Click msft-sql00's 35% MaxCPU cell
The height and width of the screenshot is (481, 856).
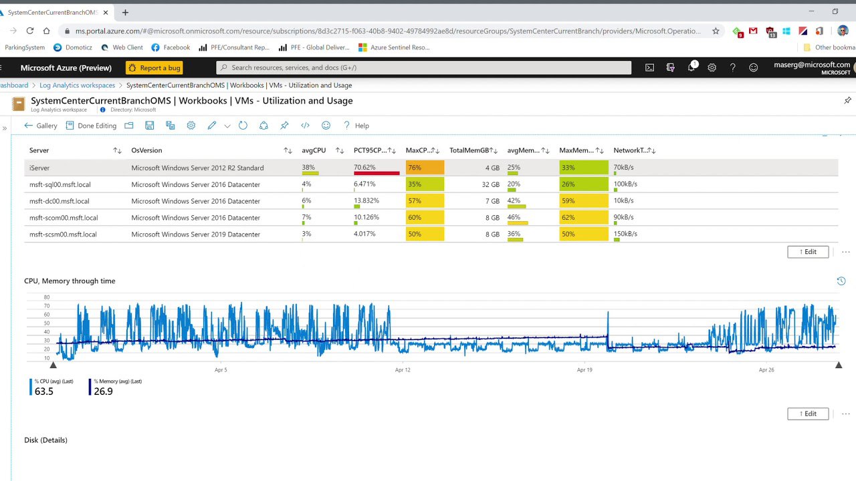pos(425,184)
